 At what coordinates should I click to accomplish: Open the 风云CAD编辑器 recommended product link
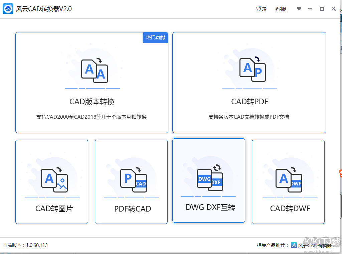(x=315, y=245)
